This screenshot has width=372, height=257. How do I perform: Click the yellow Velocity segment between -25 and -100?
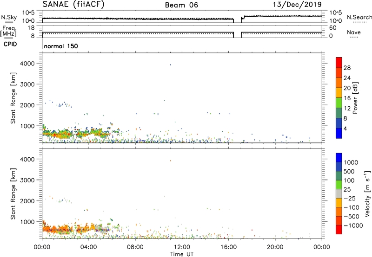click(x=339, y=203)
